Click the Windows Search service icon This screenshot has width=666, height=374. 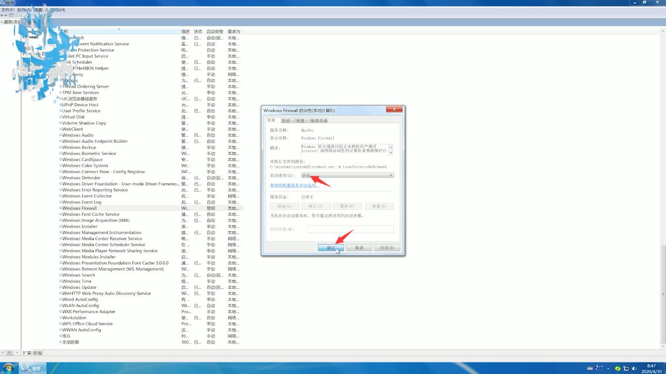[x=61, y=275]
